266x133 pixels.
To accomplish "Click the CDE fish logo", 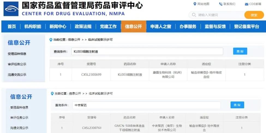I will (11, 9).
